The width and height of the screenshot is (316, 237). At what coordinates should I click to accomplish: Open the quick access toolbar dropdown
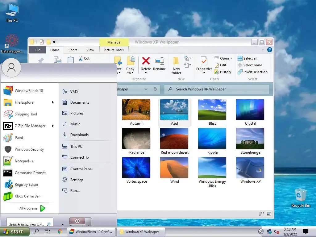click(54, 42)
